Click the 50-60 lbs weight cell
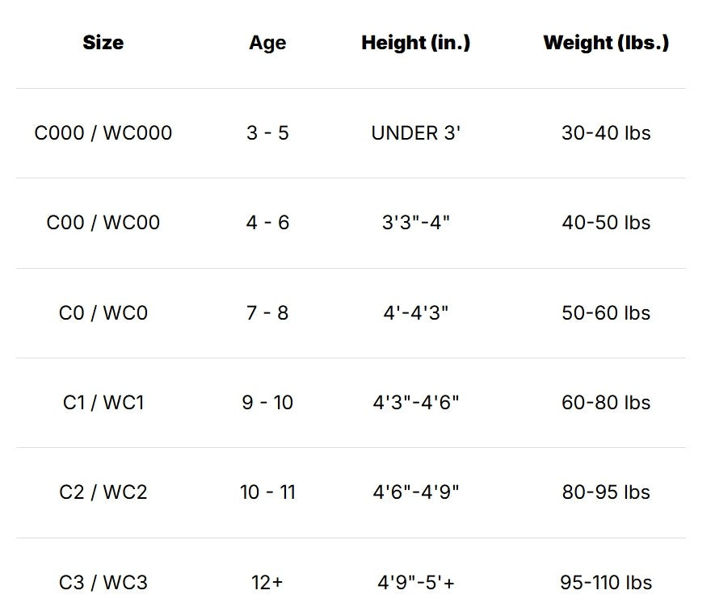 coord(606,313)
